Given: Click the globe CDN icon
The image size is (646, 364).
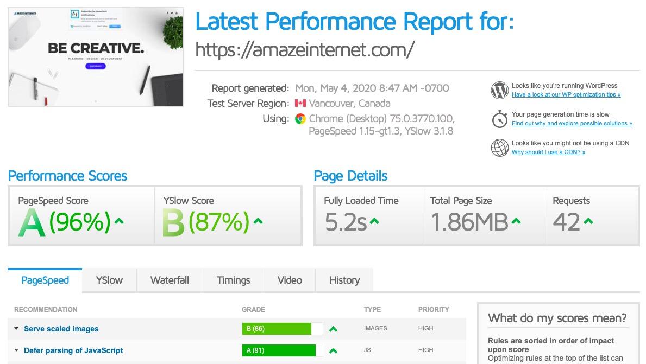Looking at the screenshot, I should click(x=499, y=148).
